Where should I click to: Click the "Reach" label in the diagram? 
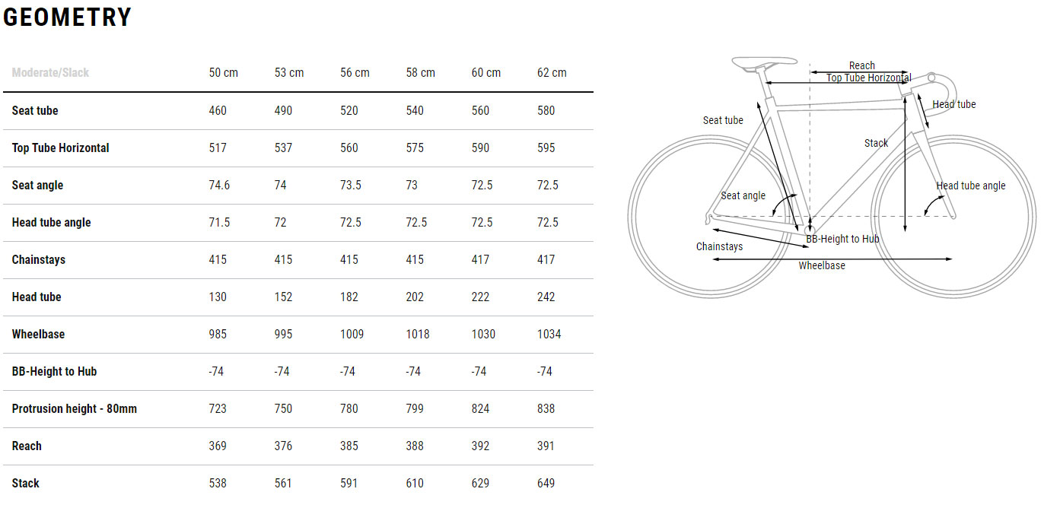tap(861, 65)
